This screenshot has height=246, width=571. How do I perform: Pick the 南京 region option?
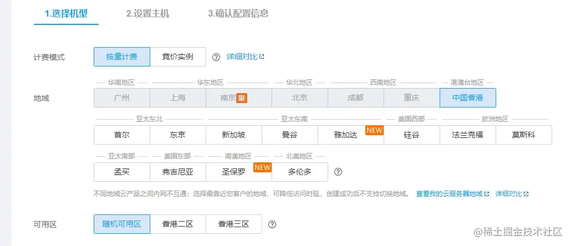(238, 98)
